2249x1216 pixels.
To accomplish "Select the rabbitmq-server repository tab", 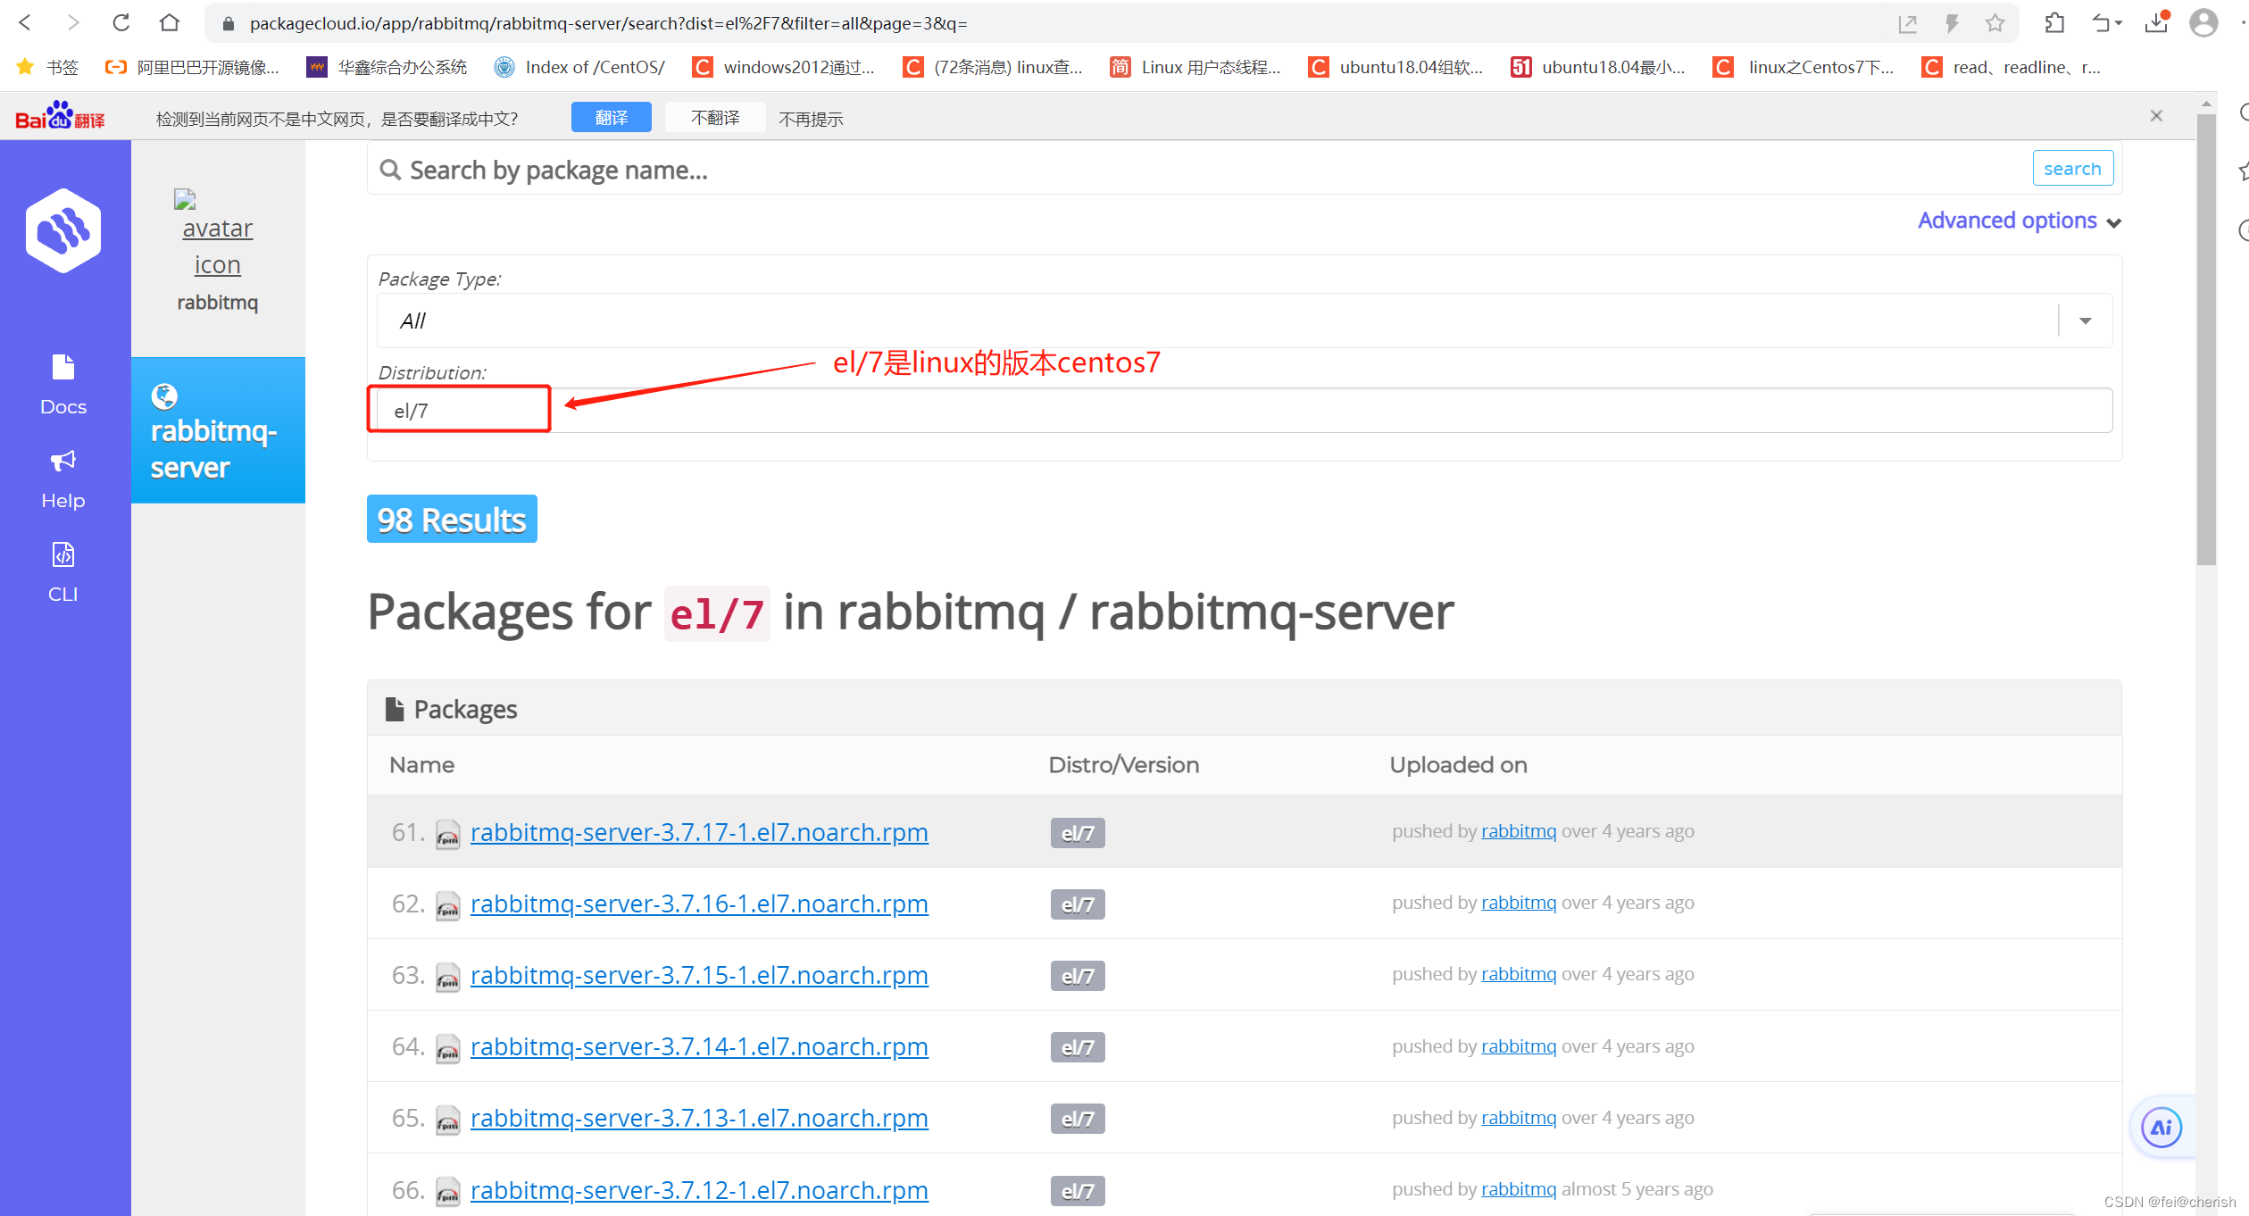I will click(x=218, y=429).
